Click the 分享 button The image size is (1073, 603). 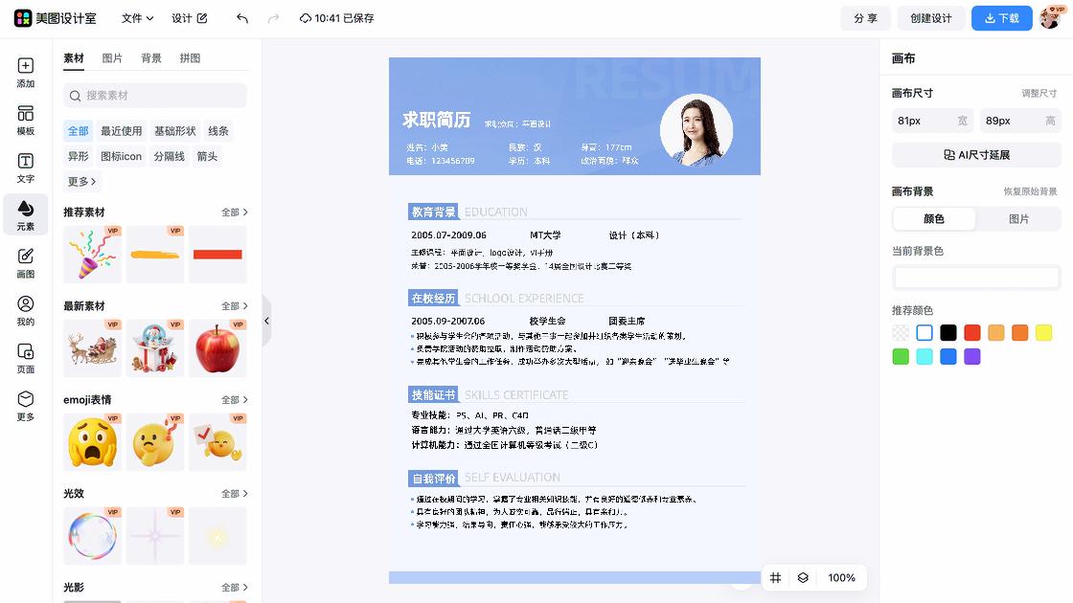(x=865, y=18)
